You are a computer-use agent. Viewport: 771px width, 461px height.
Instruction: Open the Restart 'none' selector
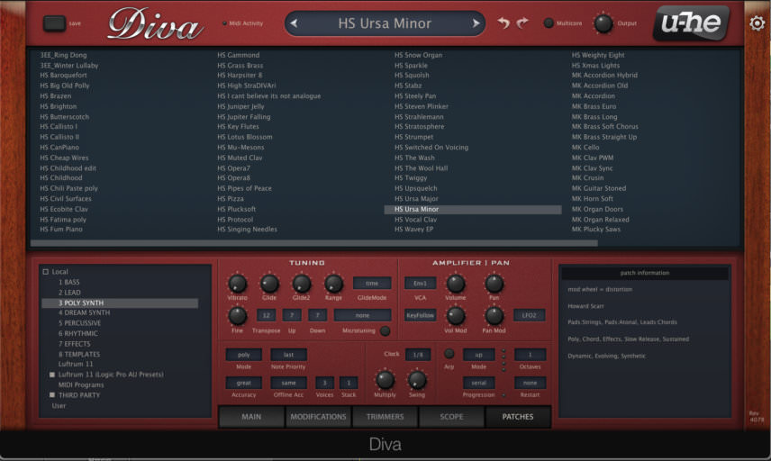click(530, 383)
